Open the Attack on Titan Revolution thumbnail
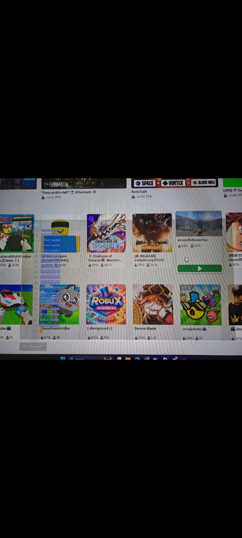Viewport: 242px width, 538px height. click(152, 233)
